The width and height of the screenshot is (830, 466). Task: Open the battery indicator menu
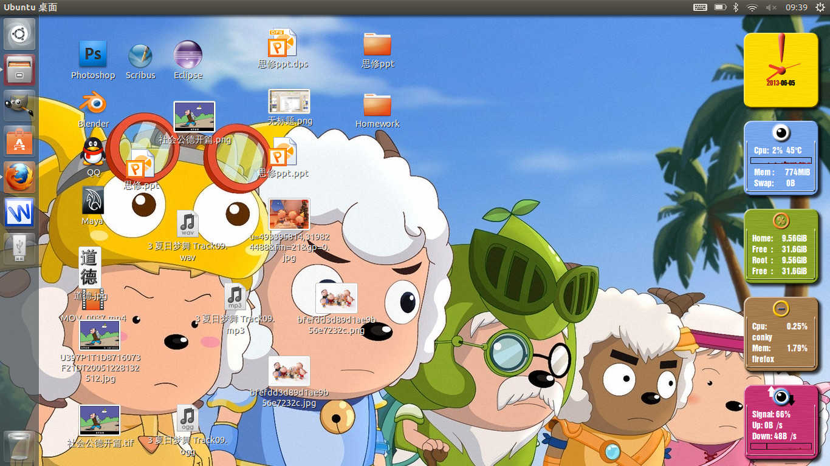click(x=720, y=7)
